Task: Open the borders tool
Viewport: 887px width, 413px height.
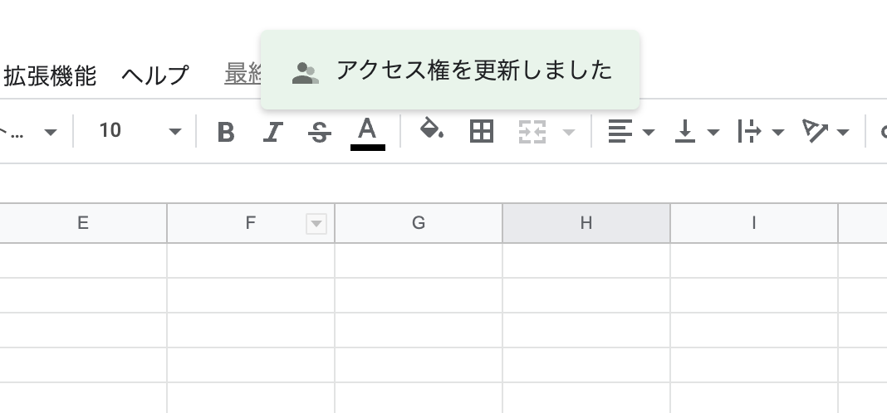Action: [x=482, y=131]
